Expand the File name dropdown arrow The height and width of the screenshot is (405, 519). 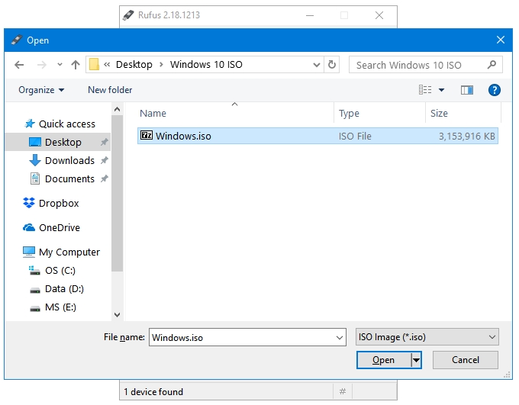(340, 337)
